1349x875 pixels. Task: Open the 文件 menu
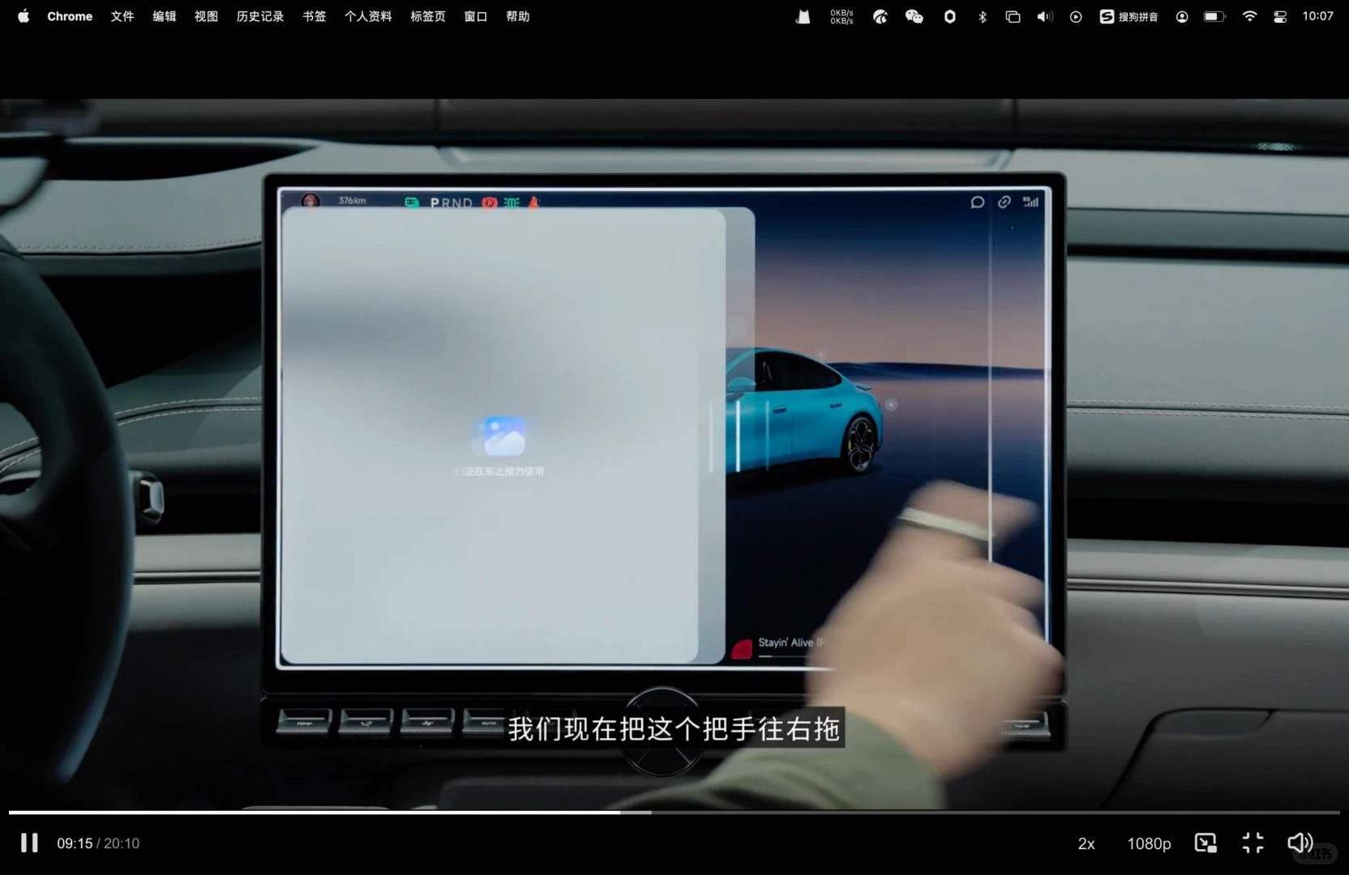[122, 16]
